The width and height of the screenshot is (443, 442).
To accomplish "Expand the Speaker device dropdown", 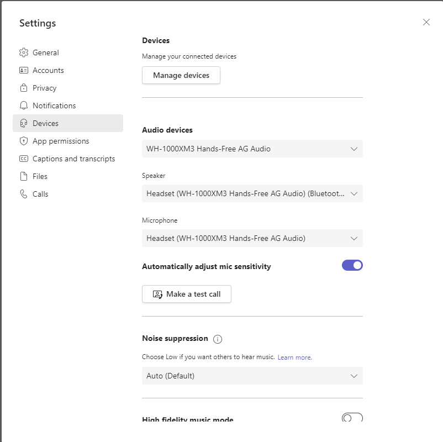I will (x=252, y=193).
